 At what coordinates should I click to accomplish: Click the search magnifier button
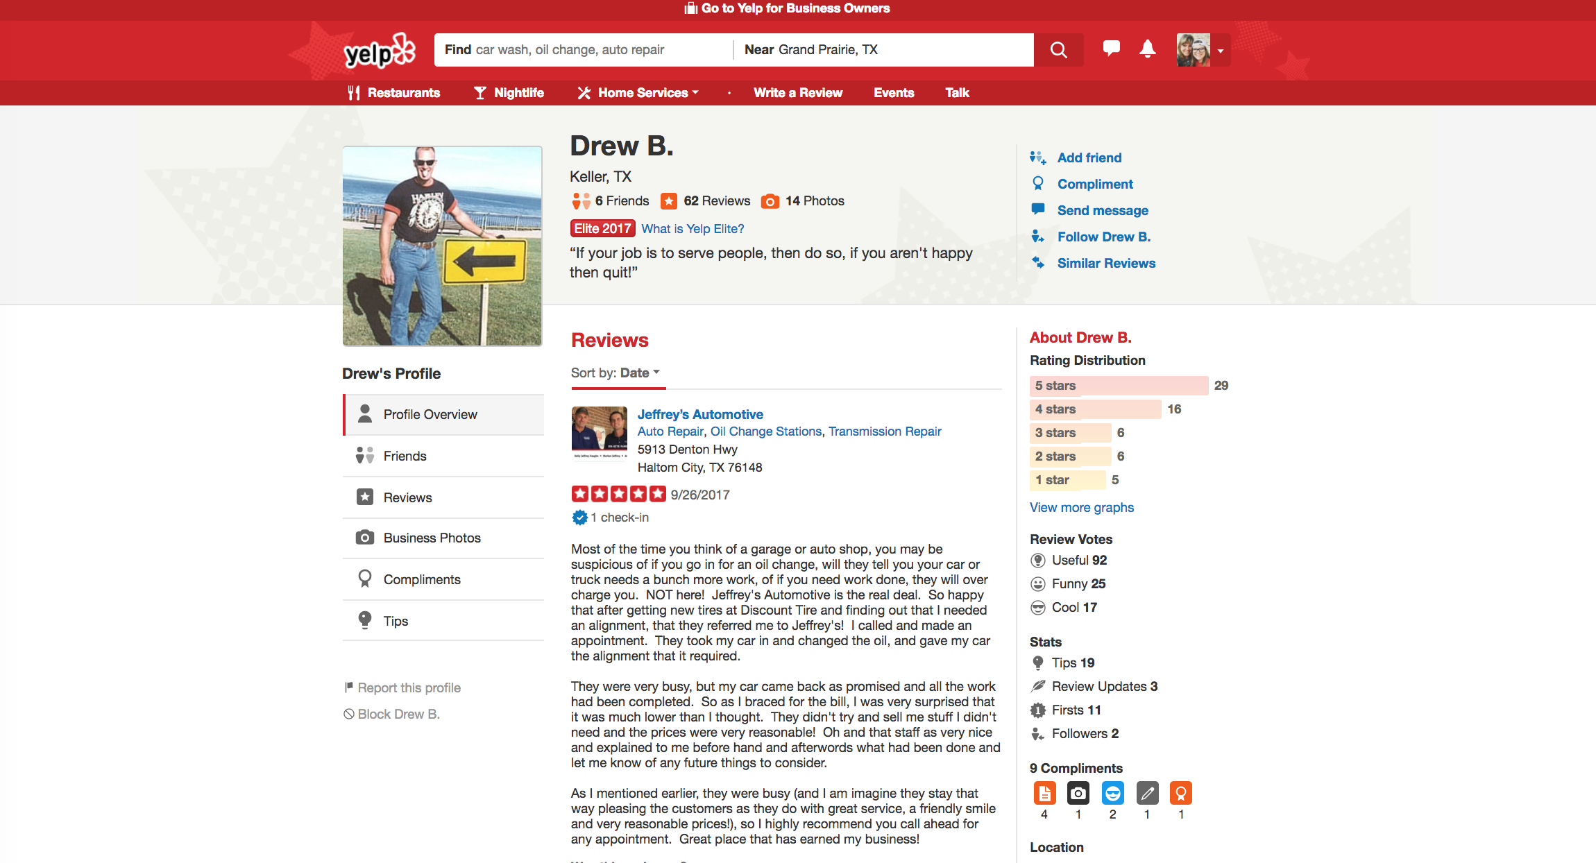coord(1058,50)
